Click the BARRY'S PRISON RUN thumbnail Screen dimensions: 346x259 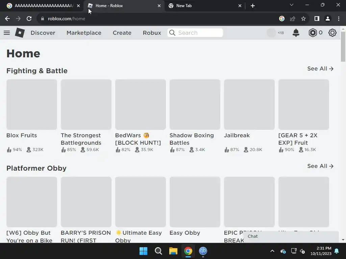(86, 202)
